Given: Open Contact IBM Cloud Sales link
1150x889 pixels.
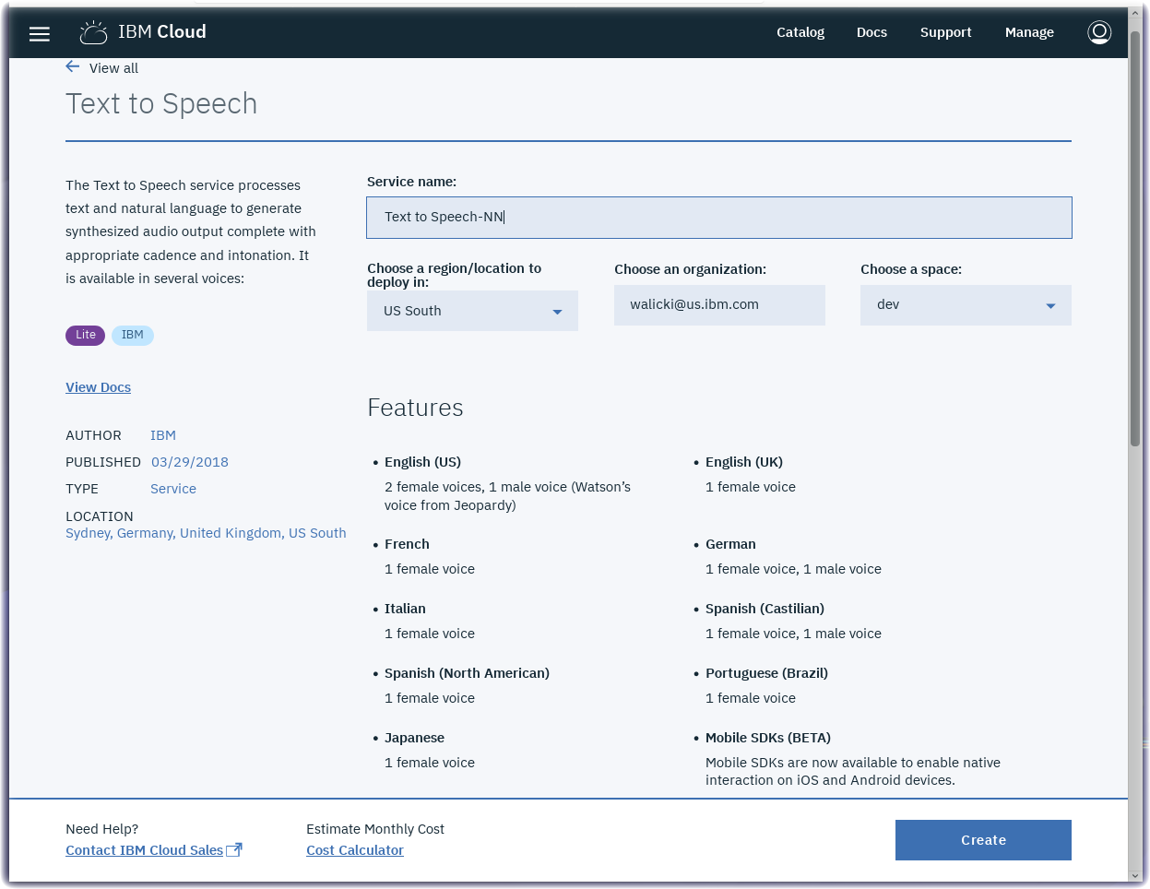Looking at the screenshot, I should click(x=144, y=850).
